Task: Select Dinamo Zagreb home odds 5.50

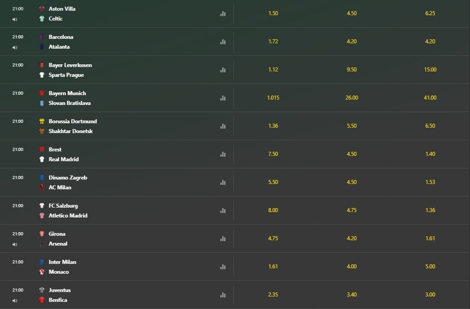Action: click(x=273, y=182)
